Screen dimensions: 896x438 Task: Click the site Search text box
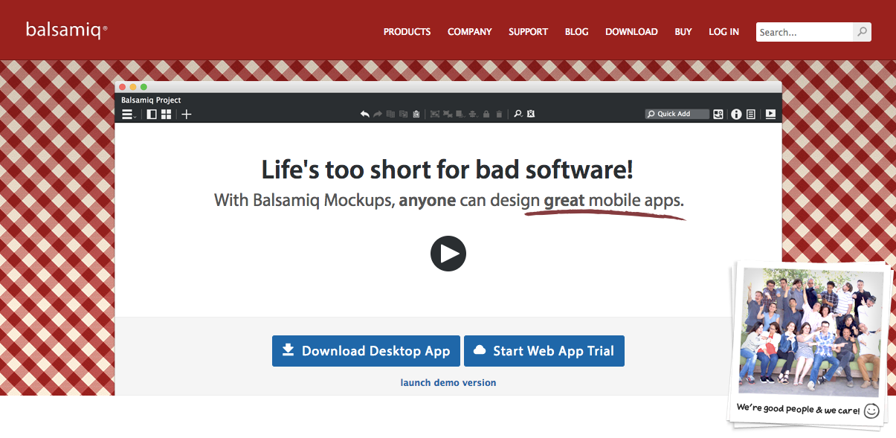pos(804,32)
